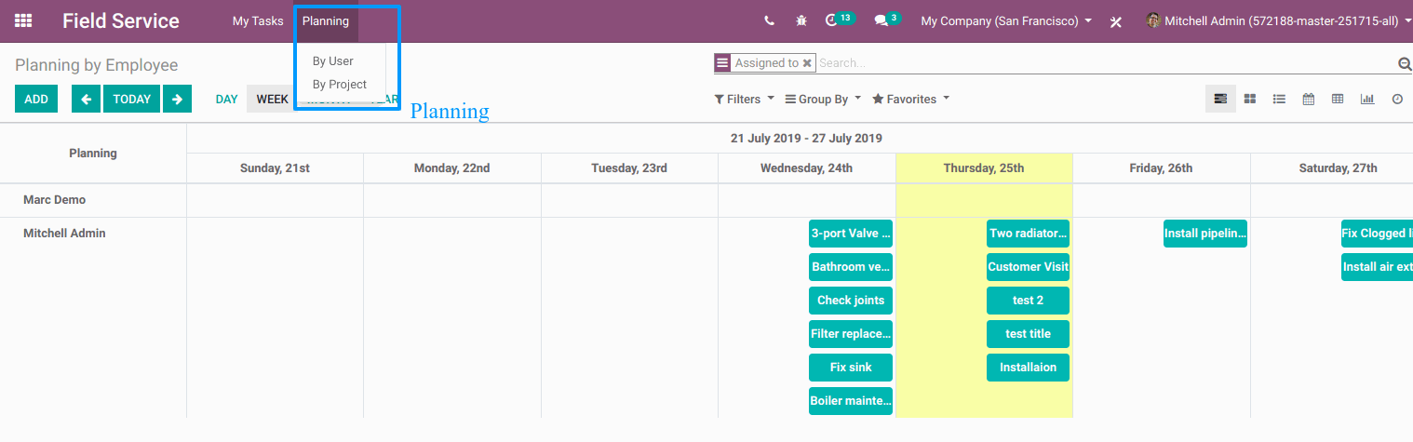This screenshot has height=442, width=1413.
Task: Choose By User in Planning menu
Action: pos(333,61)
